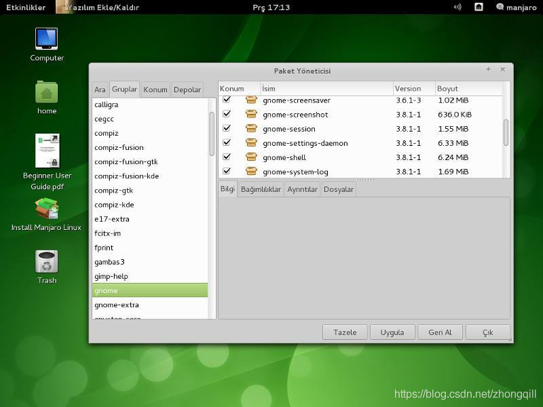
Task: Uncheck the gnome-screenshot checkbox
Action: pos(227,113)
